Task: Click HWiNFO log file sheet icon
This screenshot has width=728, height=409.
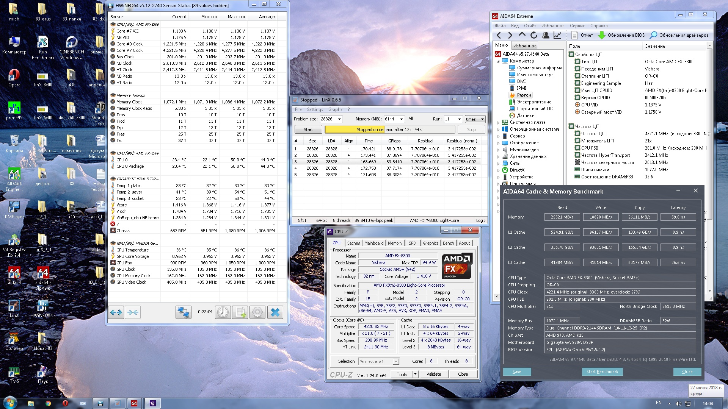Action: (x=240, y=312)
